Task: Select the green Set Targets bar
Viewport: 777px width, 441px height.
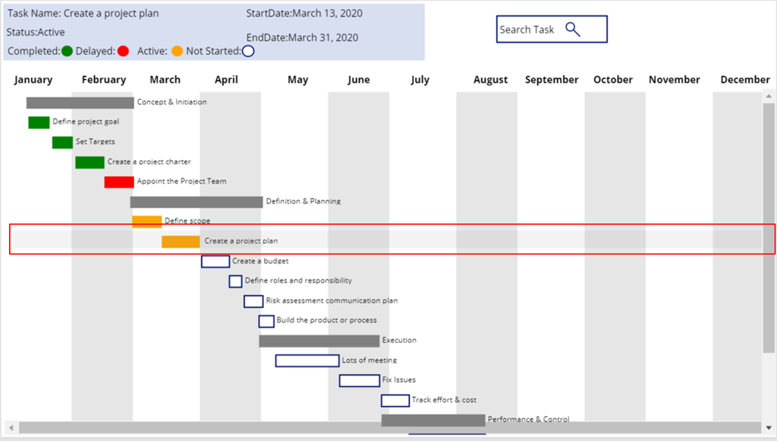Action: pos(62,142)
